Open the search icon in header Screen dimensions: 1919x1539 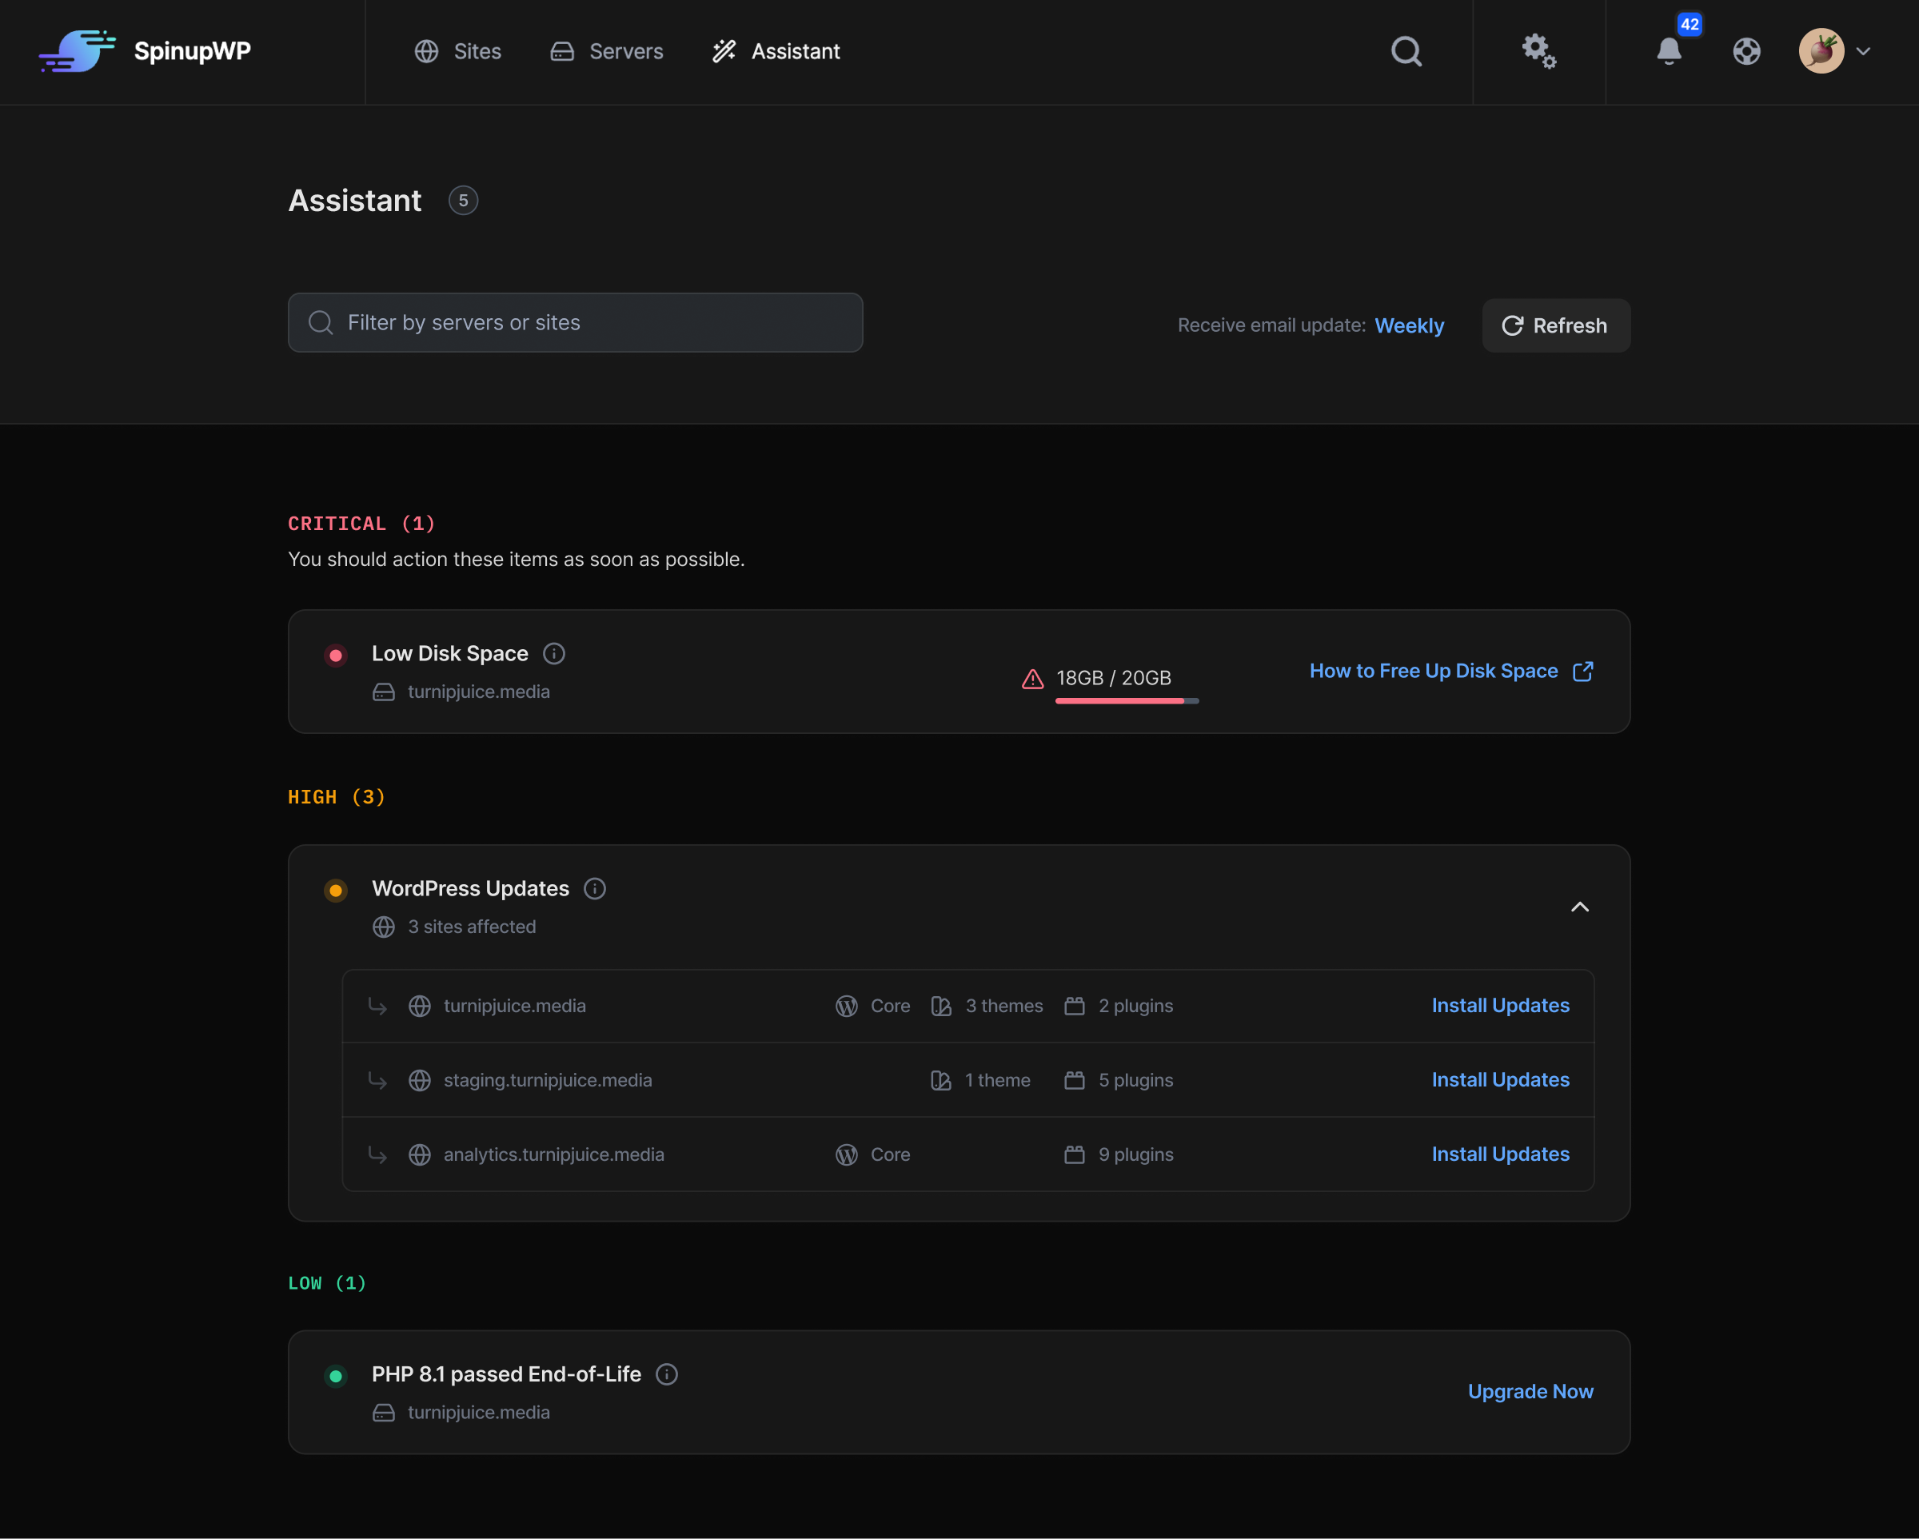(1406, 52)
